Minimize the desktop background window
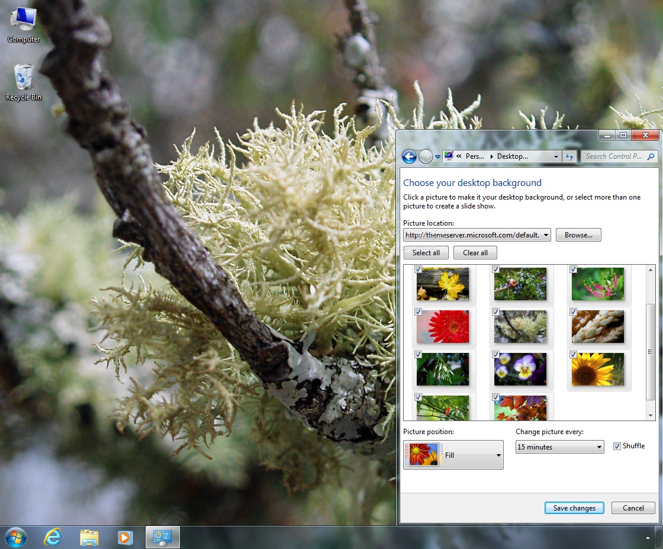 [607, 136]
